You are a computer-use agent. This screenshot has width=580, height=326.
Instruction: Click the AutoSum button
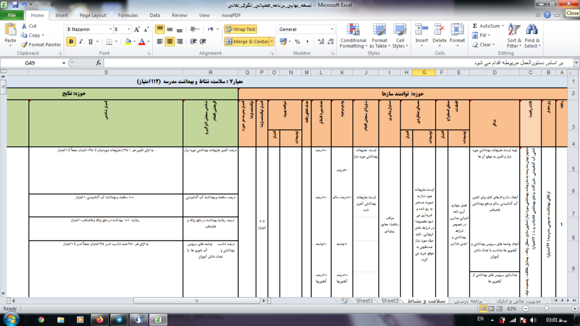coord(488,26)
